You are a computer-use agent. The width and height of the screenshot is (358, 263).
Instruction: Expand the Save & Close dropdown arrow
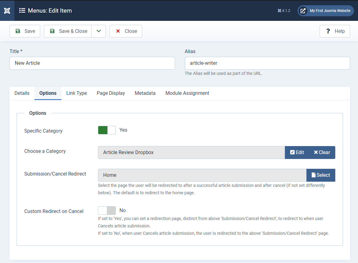tap(99, 31)
